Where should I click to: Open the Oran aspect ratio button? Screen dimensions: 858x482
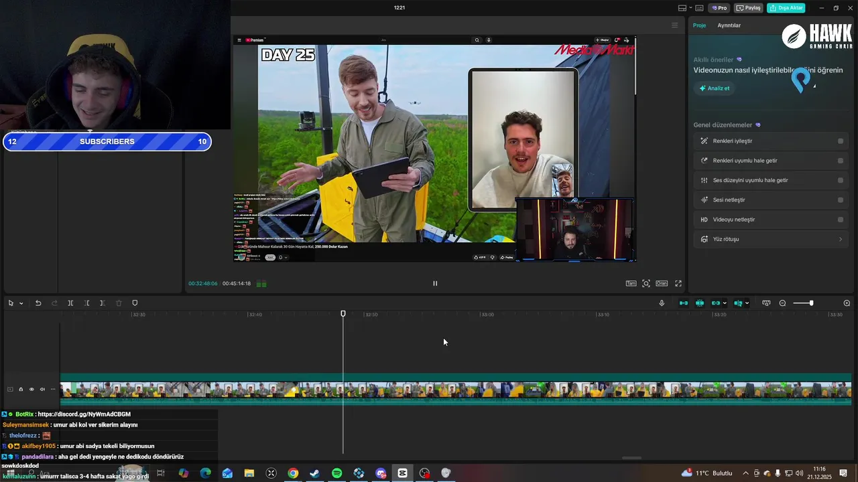662,283
